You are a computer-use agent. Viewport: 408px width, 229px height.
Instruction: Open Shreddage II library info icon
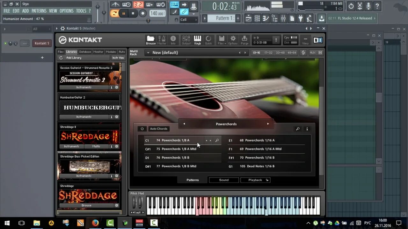click(112, 146)
